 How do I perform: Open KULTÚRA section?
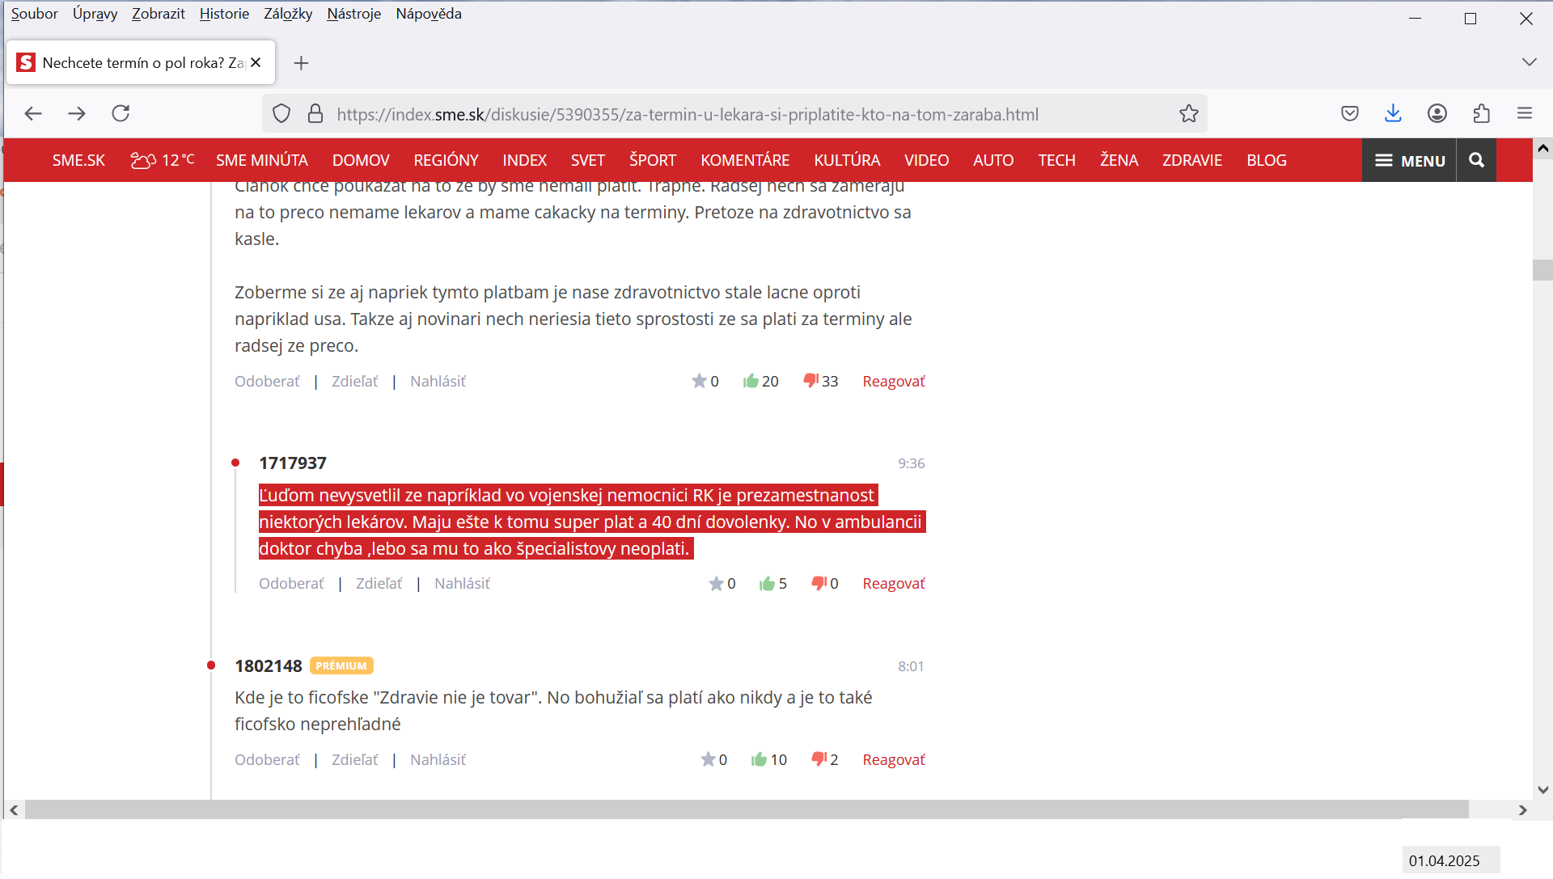846,160
